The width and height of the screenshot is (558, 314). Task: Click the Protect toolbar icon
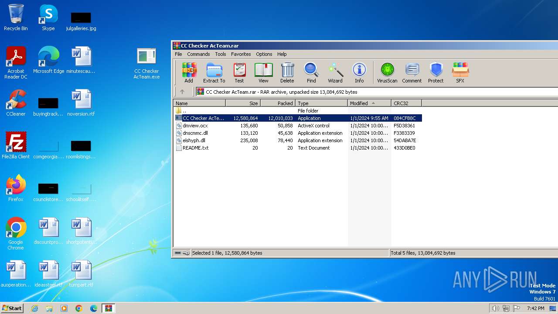click(x=436, y=72)
